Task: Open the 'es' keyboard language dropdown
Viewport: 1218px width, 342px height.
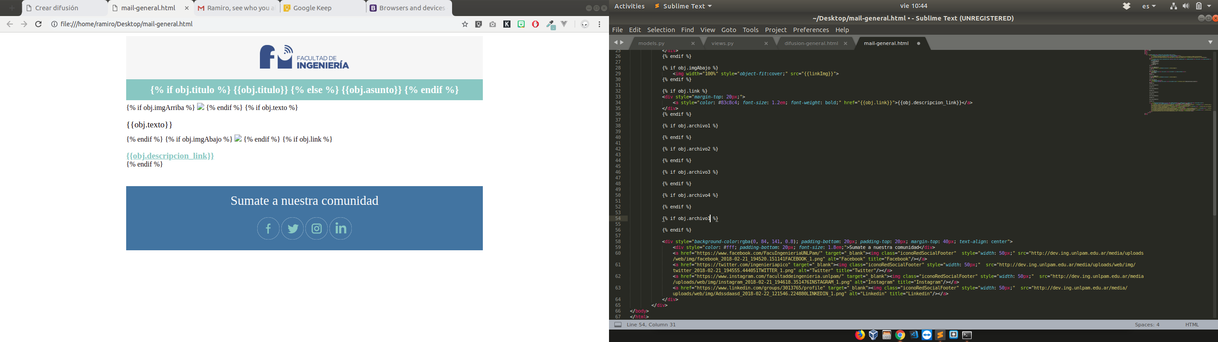Action: (1148, 6)
